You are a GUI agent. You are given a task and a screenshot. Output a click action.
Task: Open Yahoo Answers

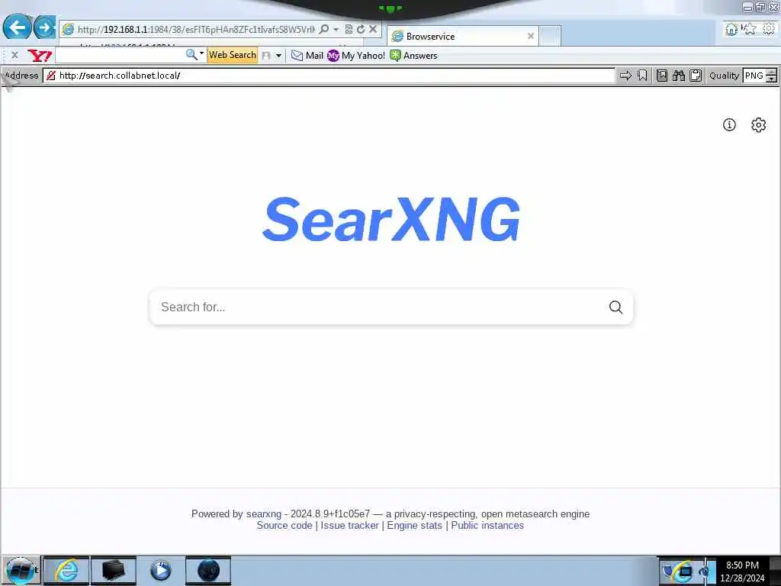tap(413, 55)
